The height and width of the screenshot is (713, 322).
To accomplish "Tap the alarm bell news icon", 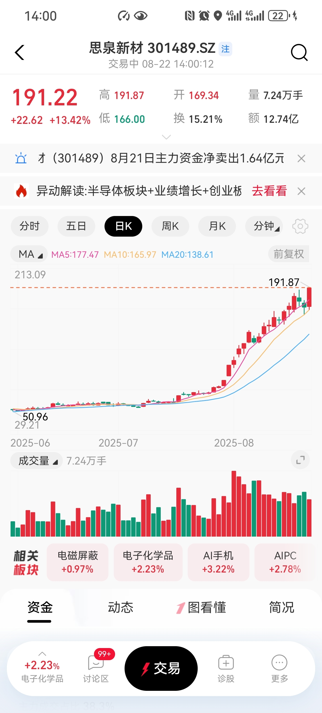I will point(21,158).
